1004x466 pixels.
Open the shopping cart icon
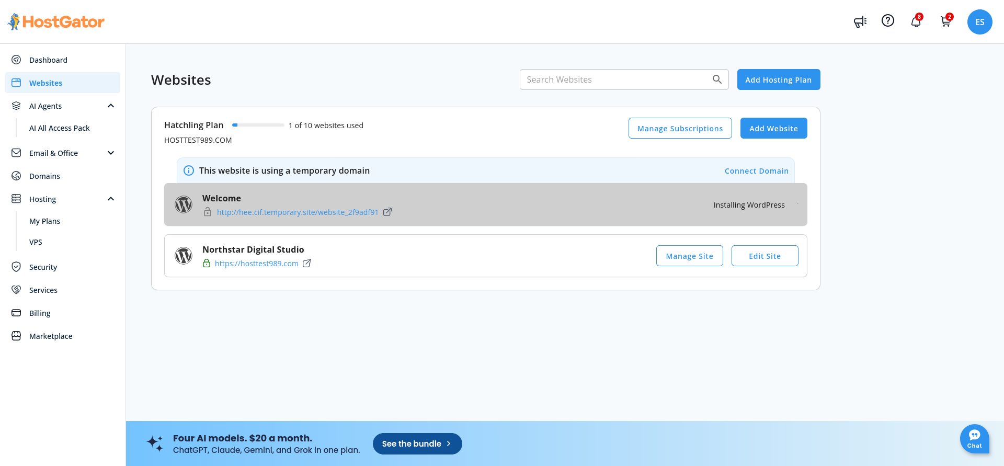[946, 21]
